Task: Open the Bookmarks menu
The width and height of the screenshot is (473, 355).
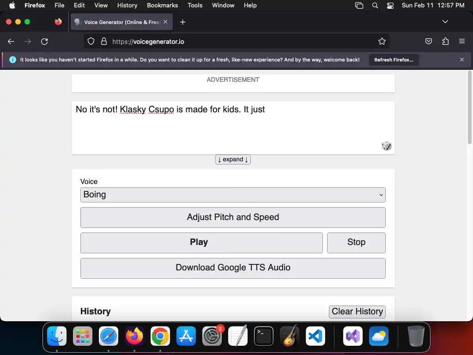Action: [162, 6]
